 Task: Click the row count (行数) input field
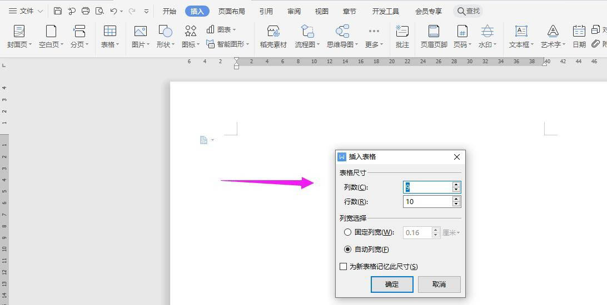[427, 202]
